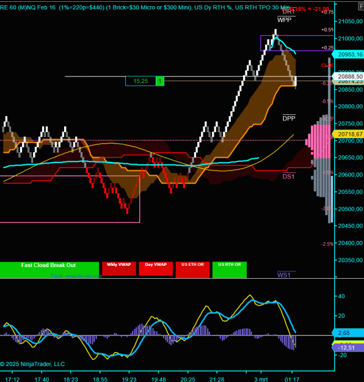Click the WPP weekly pivot label
364x382 pixels.
(x=284, y=20)
